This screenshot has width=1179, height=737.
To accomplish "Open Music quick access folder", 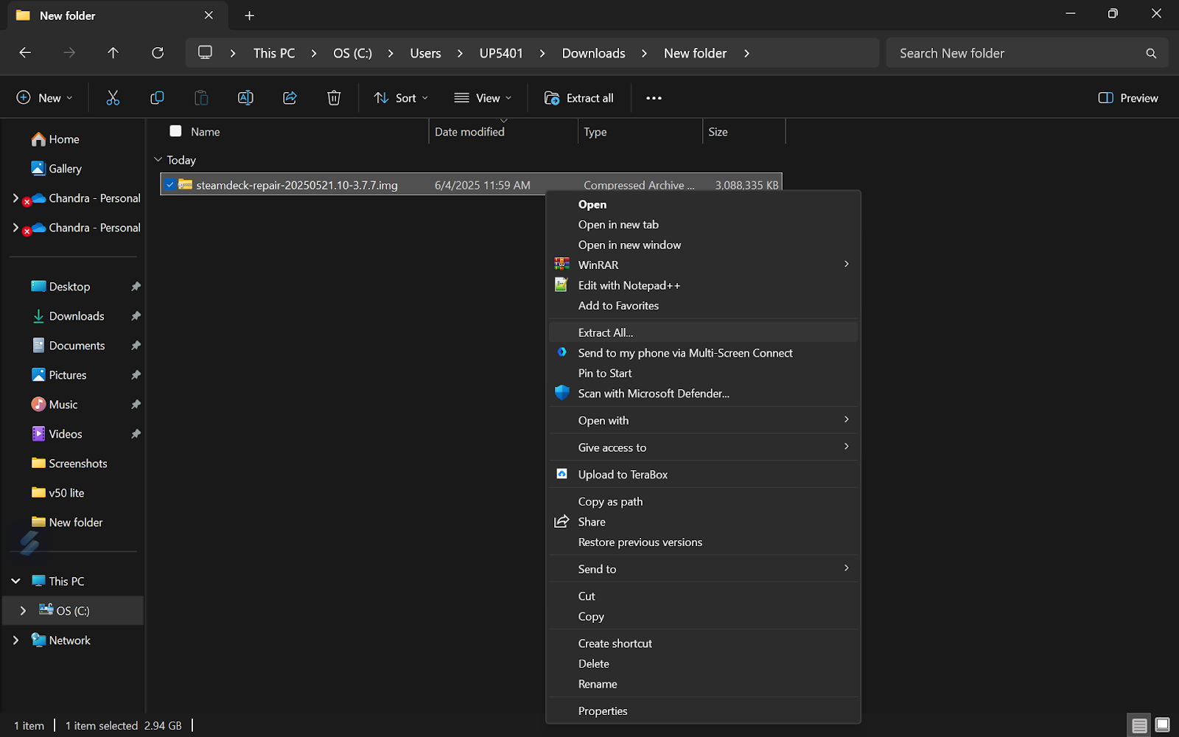I will tap(55, 405).
